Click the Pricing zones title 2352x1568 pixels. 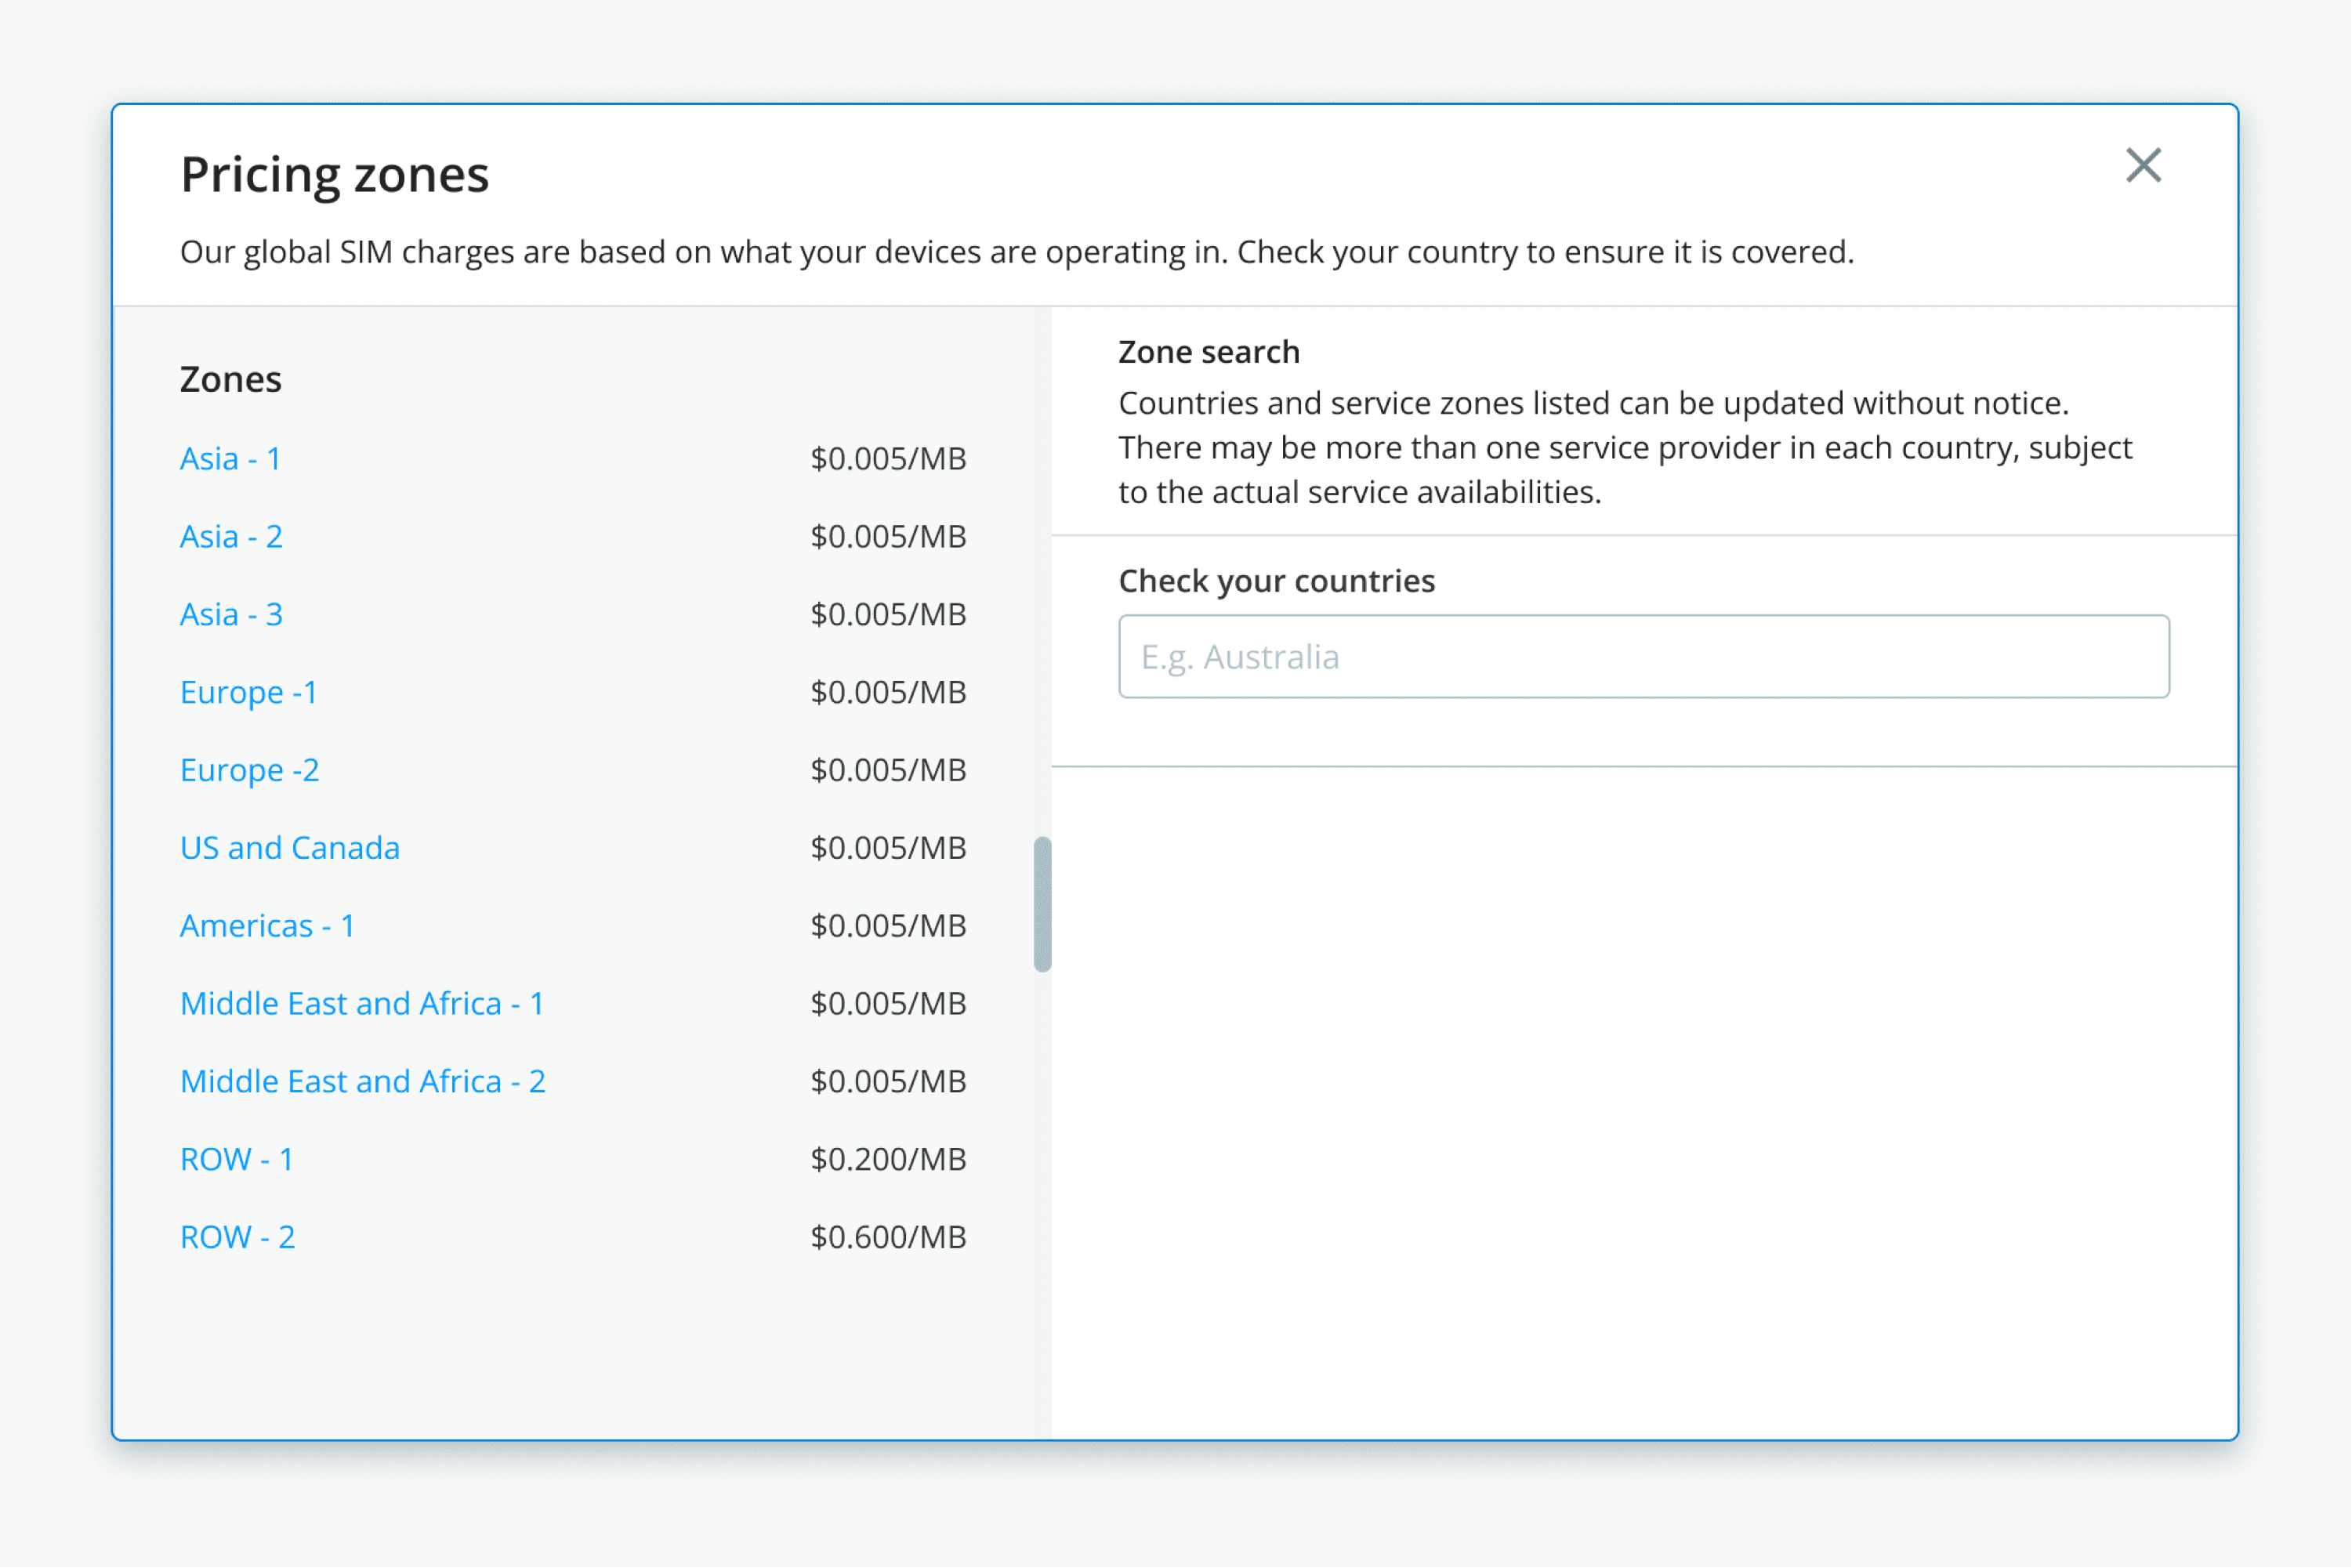334,175
